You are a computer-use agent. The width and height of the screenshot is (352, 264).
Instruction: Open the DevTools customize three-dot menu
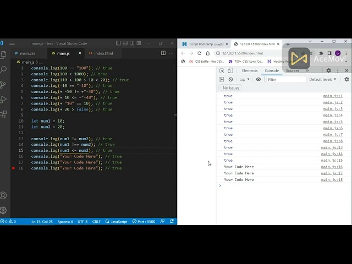click(338, 70)
